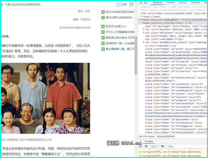The image size is (208, 158).
Task: Activate the DevTools inspect element picker
Action: pyautogui.click(x=141, y=2)
